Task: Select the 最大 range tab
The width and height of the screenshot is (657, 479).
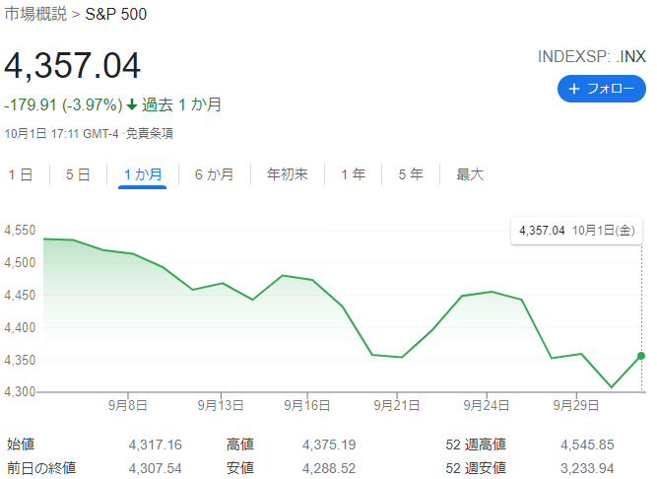Action: tap(470, 174)
